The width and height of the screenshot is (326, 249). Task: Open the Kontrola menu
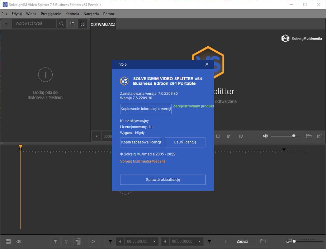coord(72,14)
